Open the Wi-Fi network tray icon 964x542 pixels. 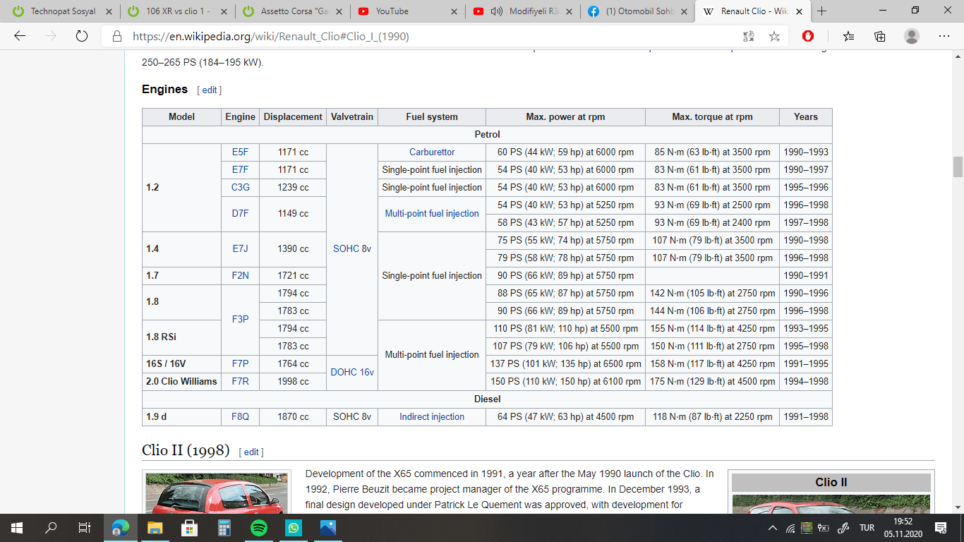[x=790, y=528]
